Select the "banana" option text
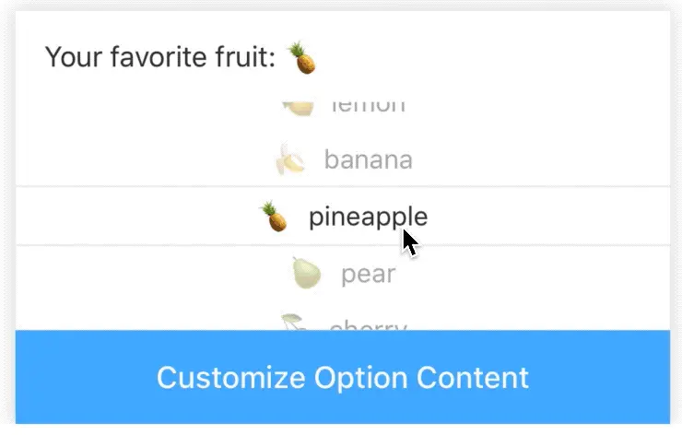This screenshot has width=682, height=435. (x=369, y=159)
